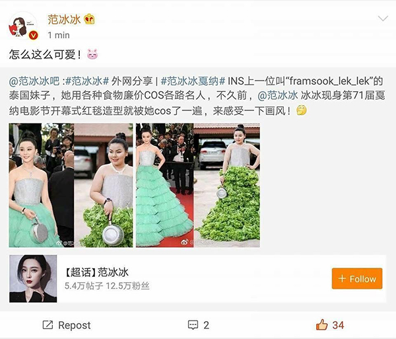The width and height of the screenshot is (396, 339).
Task: Open the first comparison photo thumbnail
Action: coord(71,185)
